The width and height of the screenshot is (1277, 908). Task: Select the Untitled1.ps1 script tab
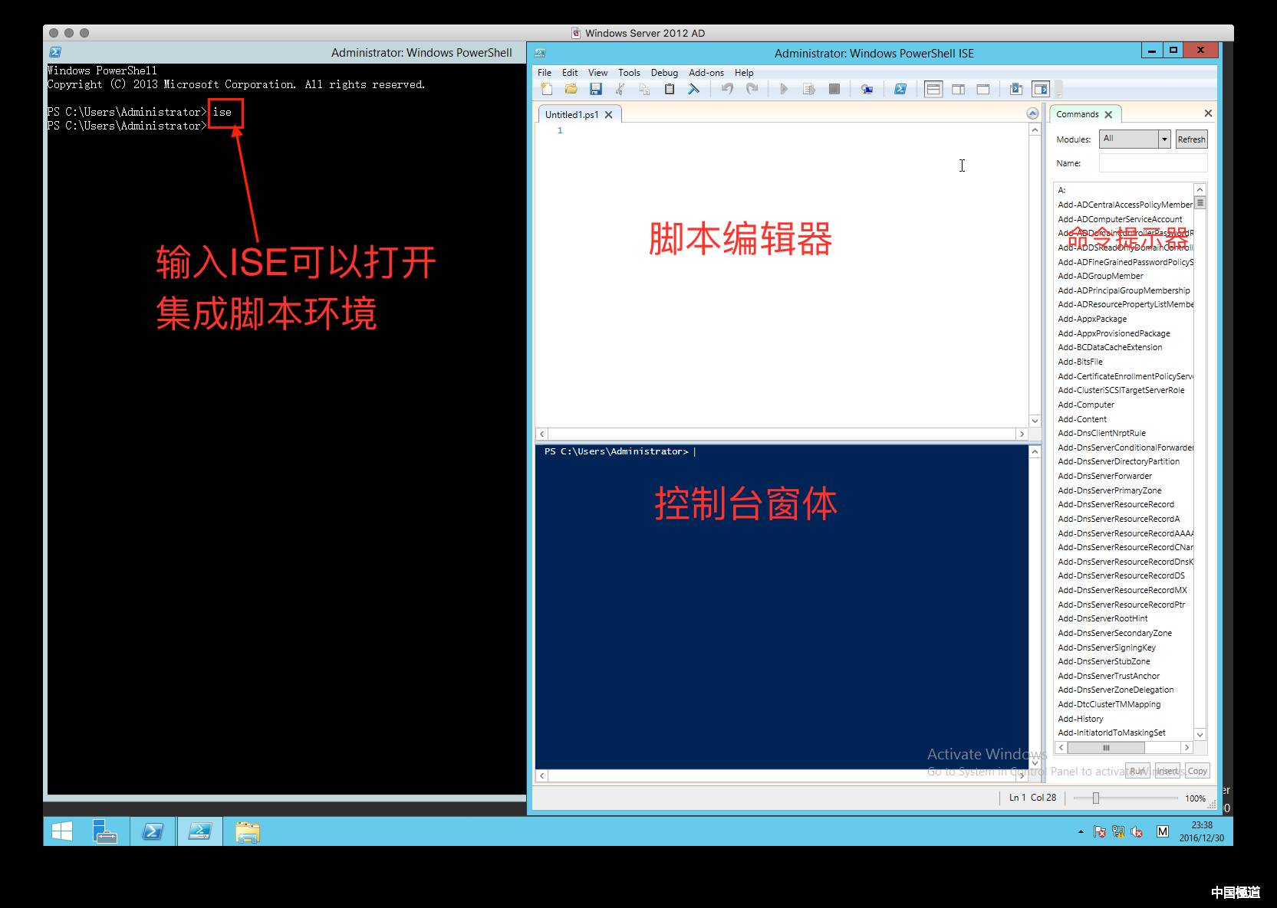tap(571, 114)
